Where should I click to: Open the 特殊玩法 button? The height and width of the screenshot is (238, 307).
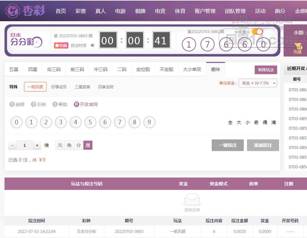266,70
